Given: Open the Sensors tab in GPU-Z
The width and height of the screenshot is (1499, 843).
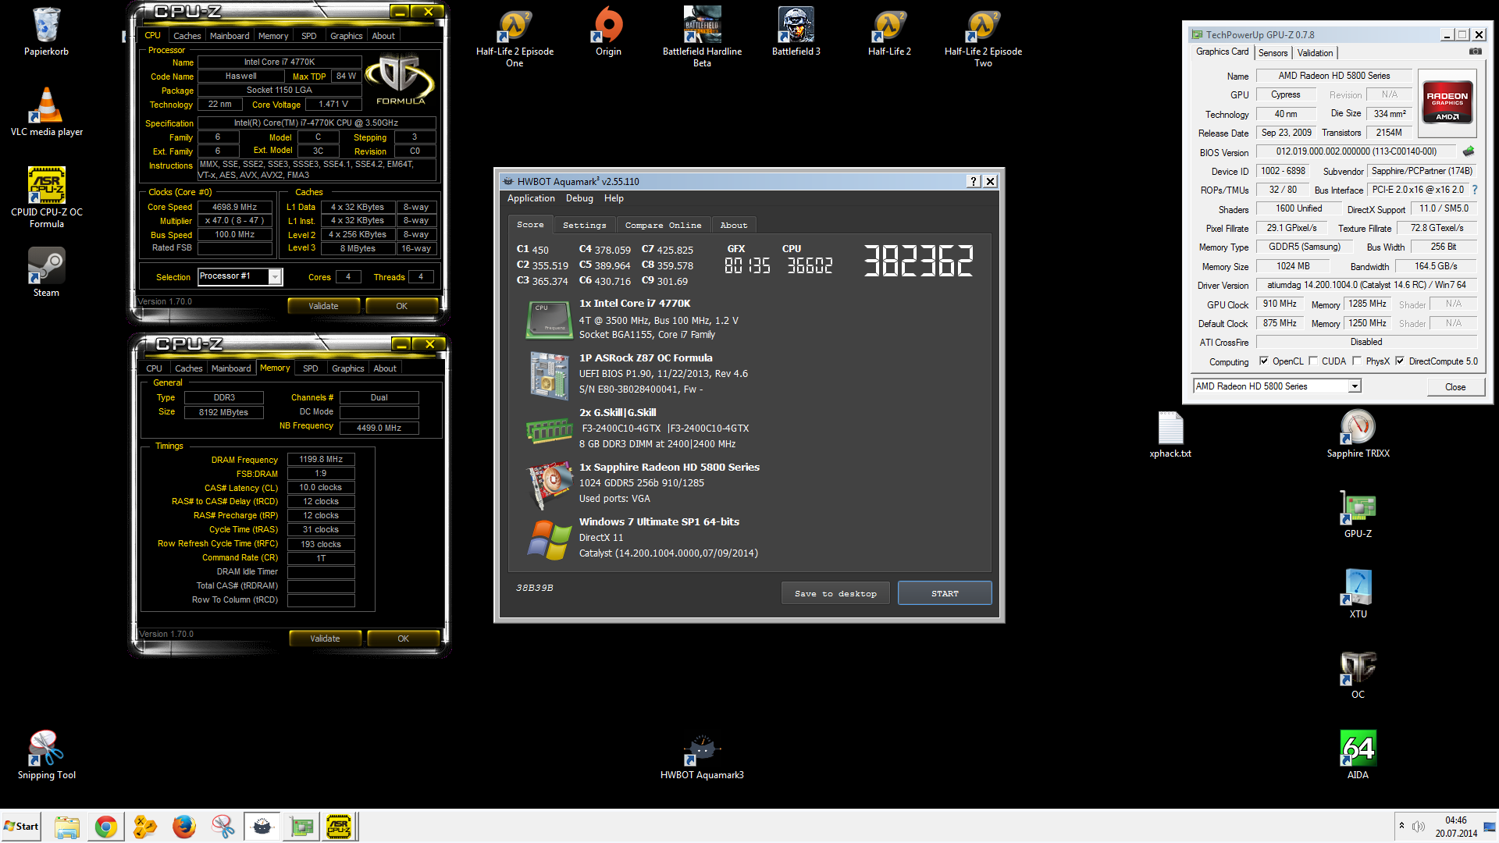Looking at the screenshot, I should (x=1273, y=53).
